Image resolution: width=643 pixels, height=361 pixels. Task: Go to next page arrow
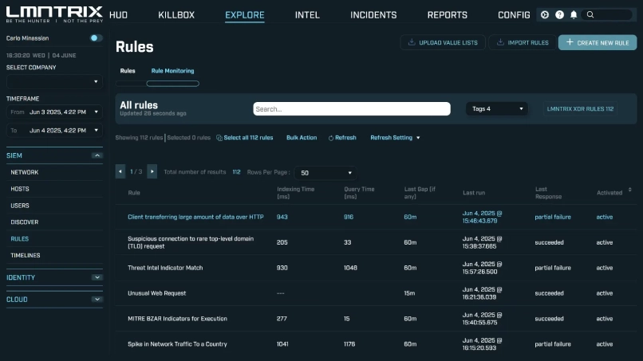pos(152,171)
